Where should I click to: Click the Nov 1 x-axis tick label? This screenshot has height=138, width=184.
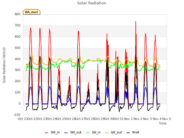click(x=128, y=119)
